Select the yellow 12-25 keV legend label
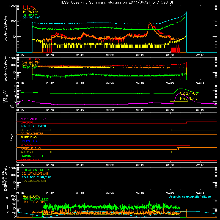The width and height of the screenshot is (220, 220). [x=30, y=12]
